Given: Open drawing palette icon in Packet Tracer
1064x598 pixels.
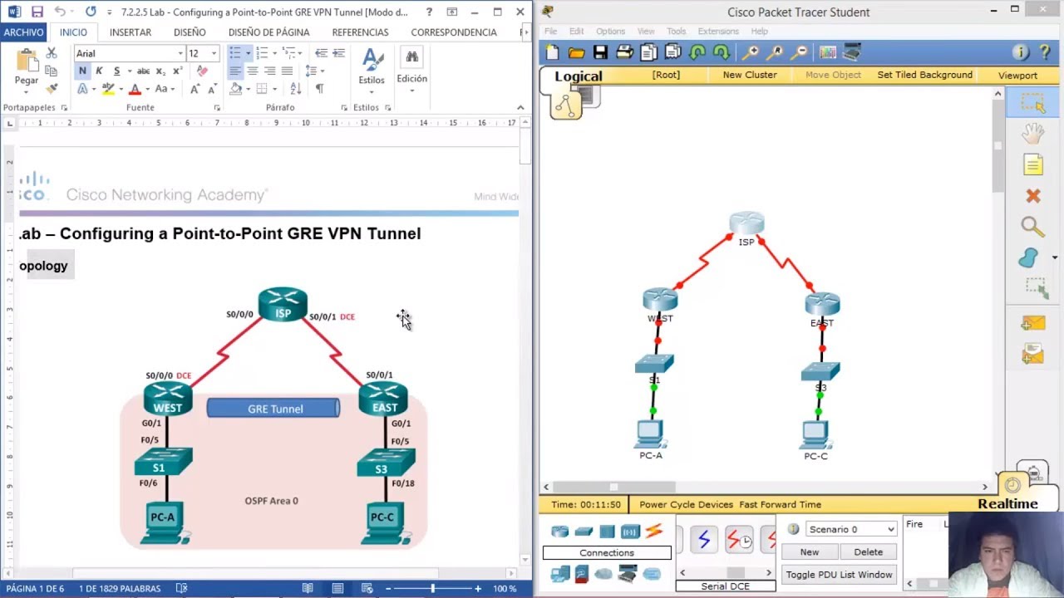Looking at the screenshot, I should pyautogui.click(x=828, y=52).
